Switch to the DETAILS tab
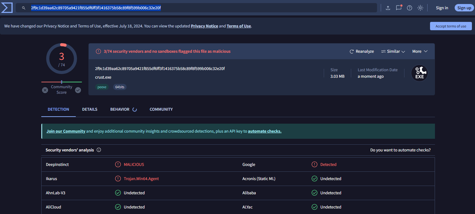This screenshot has width=475, height=214. coord(90,109)
